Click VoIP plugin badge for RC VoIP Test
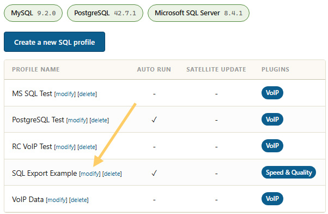The height and width of the screenshot is (214, 328). pyautogui.click(x=272, y=146)
